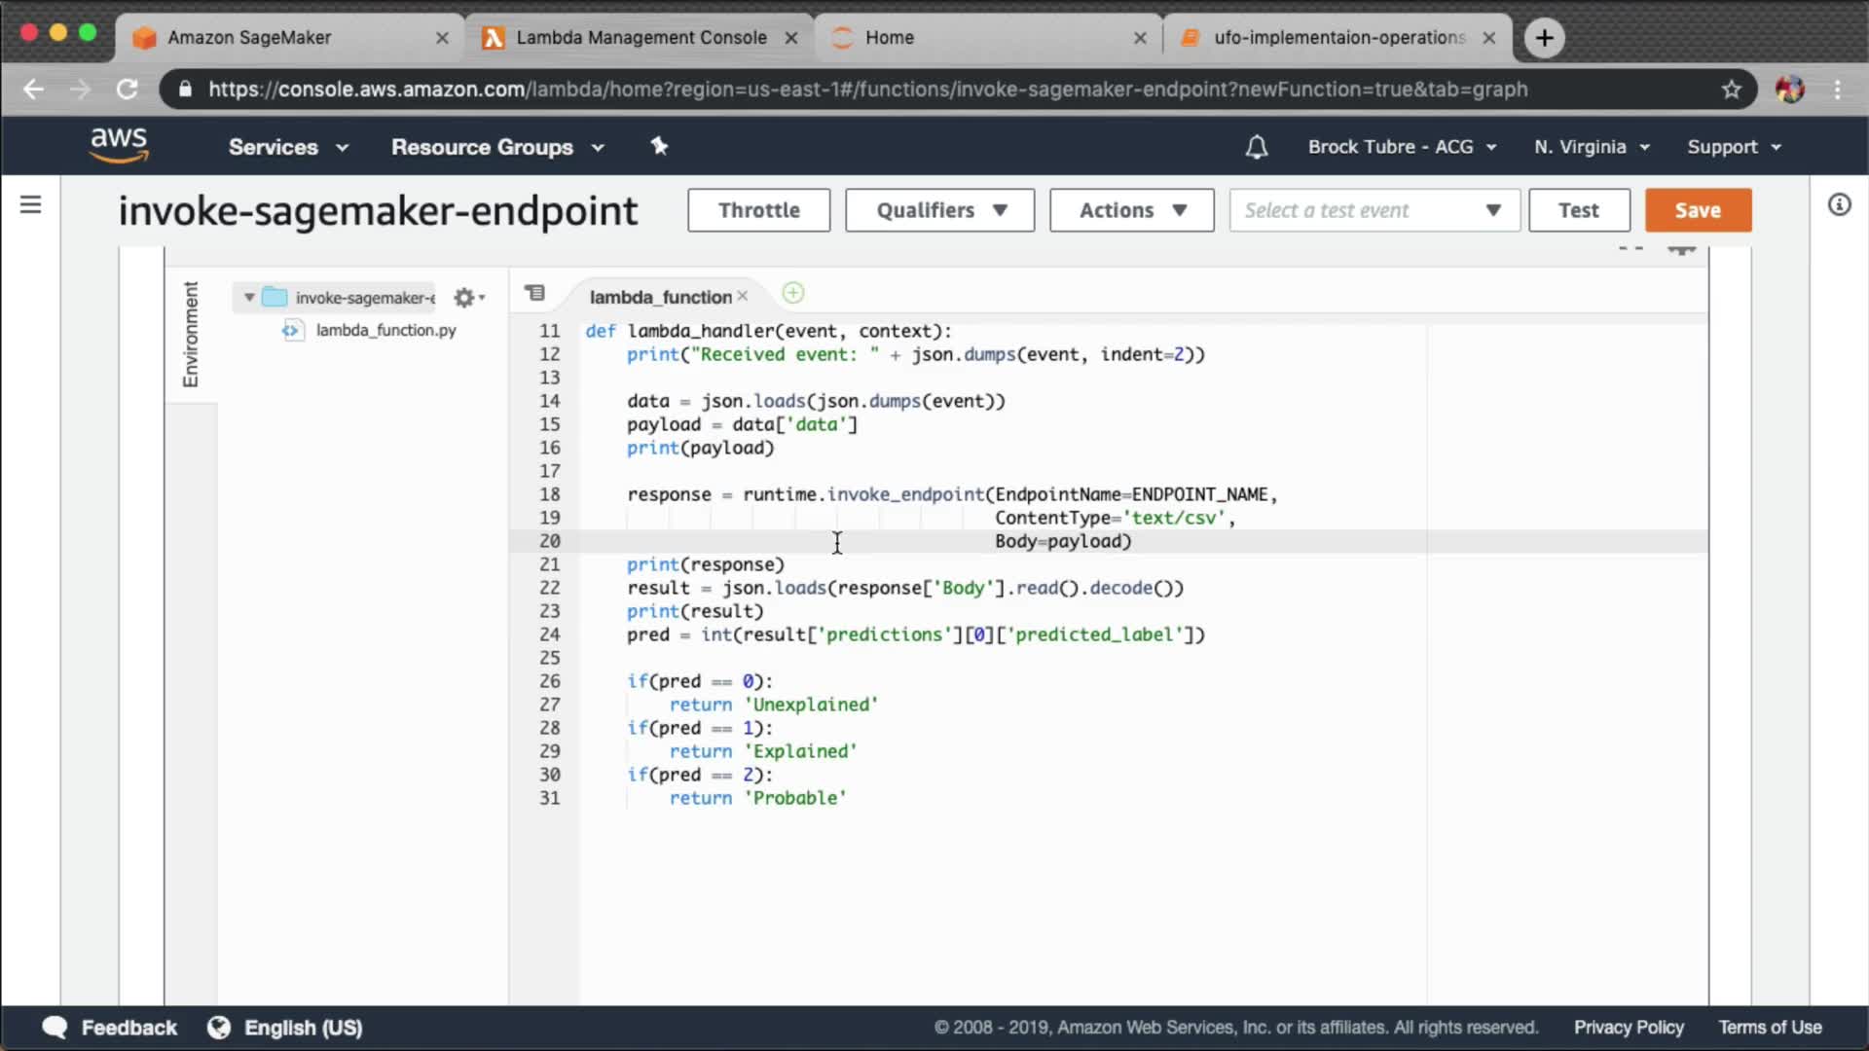The image size is (1869, 1051).
Task: Bookmark this page with the star icon
Action: pyautogui.click(x=1731, y=90)
